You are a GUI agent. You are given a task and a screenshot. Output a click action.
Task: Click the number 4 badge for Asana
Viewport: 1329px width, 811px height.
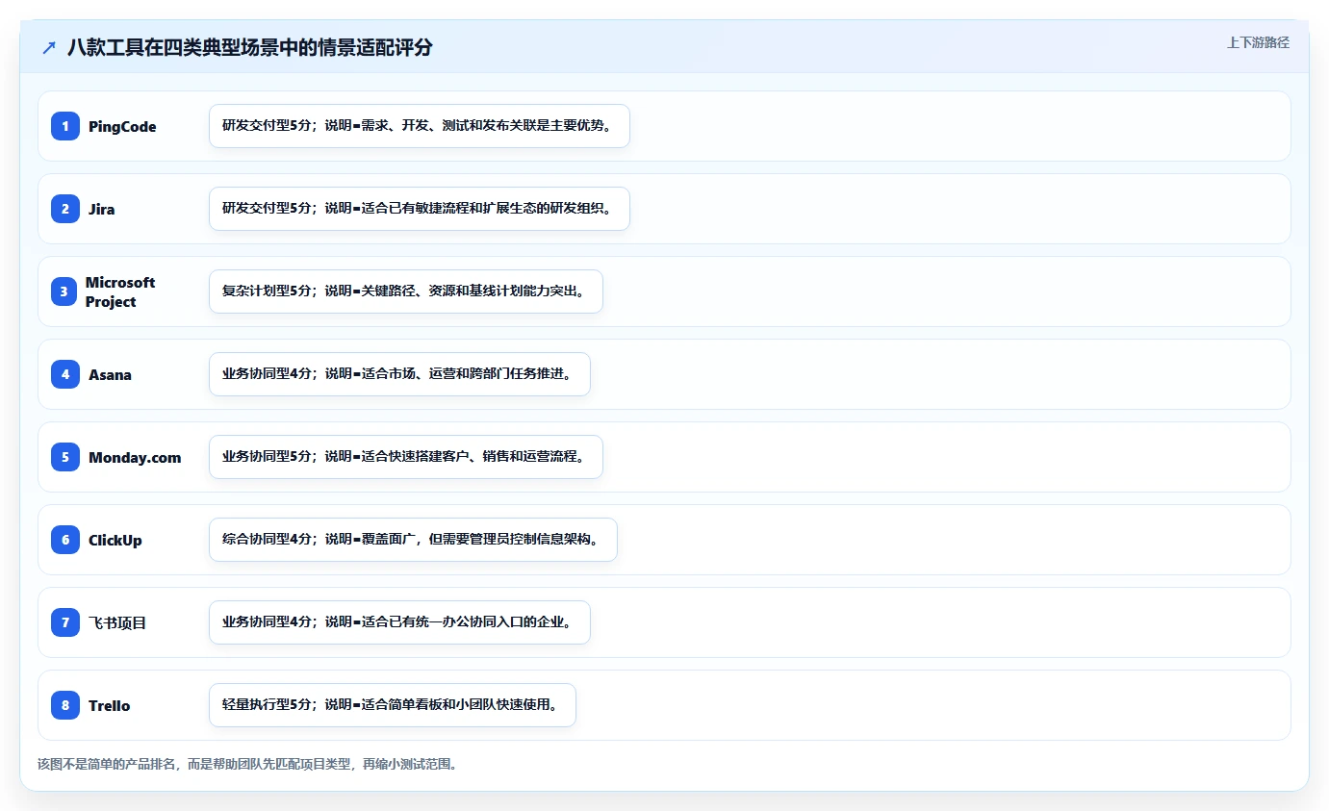pos(65,374)
